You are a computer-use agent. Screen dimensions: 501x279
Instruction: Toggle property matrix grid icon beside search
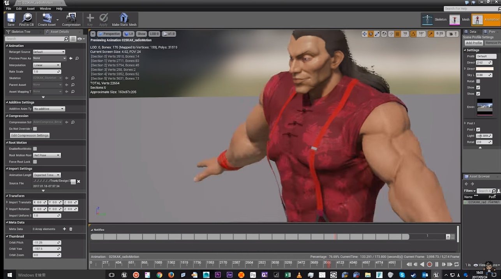(73, 39)
